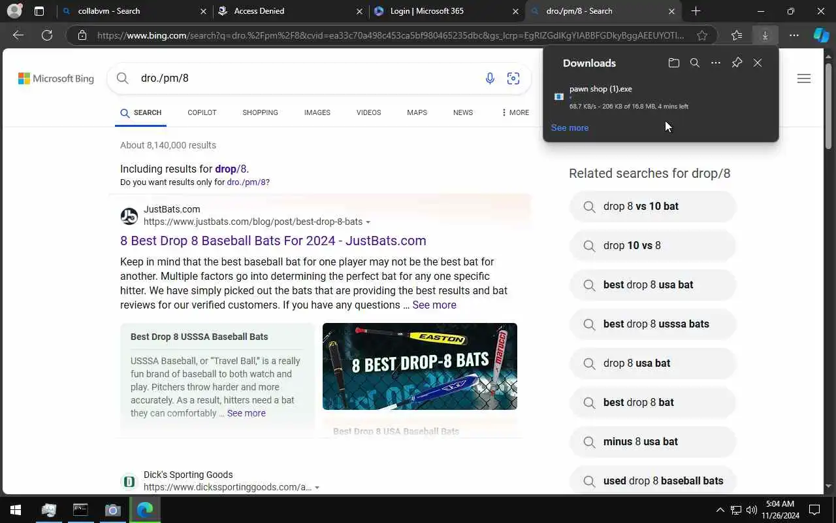The height and width of the screenshot is (523, 836).
Task: Open the Favorites list toolbar icon
Action: pyautogui.click(x=737, y=35)
